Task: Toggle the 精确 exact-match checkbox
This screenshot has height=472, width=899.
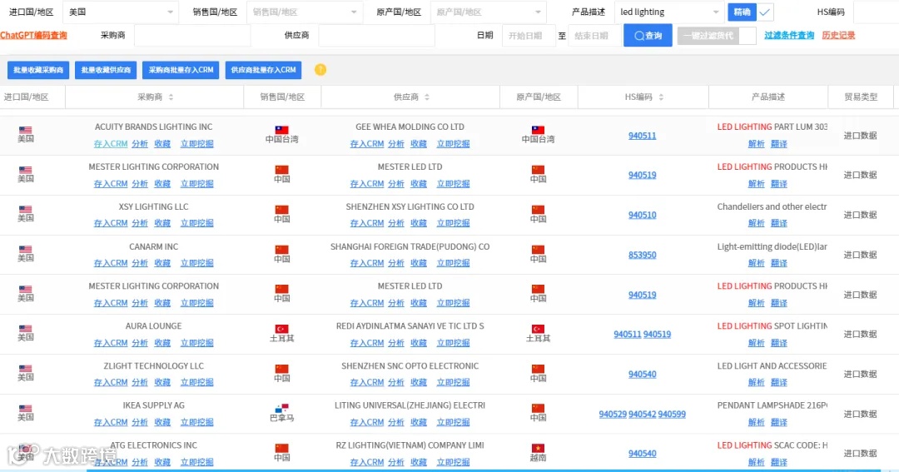Action: pos(764,12)
